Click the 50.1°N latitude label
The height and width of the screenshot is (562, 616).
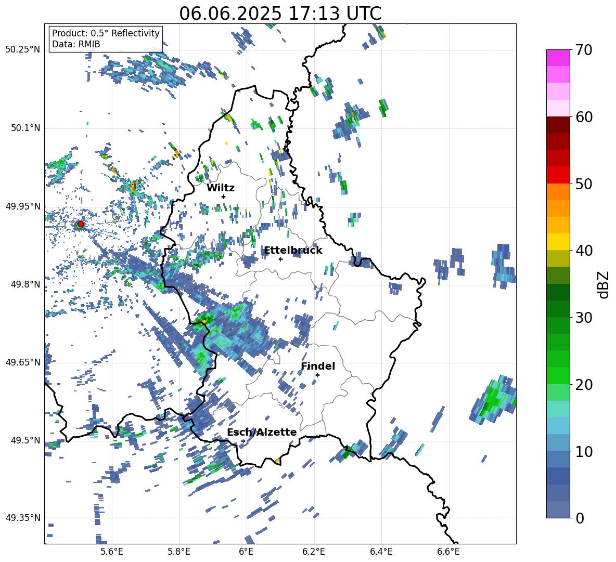[26, 128]
